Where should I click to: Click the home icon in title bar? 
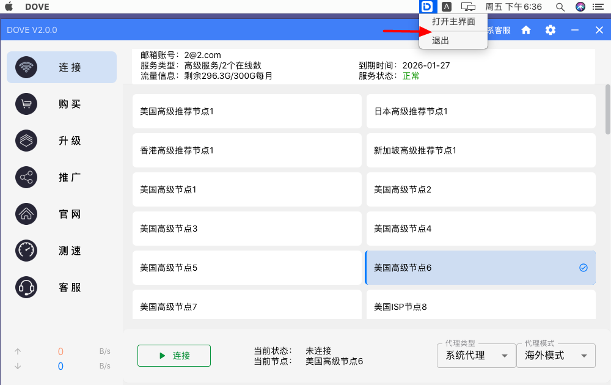[x=525, y=30]
